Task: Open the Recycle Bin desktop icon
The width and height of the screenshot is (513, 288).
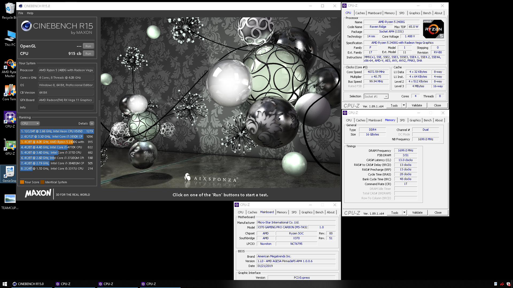Action: 10,11
